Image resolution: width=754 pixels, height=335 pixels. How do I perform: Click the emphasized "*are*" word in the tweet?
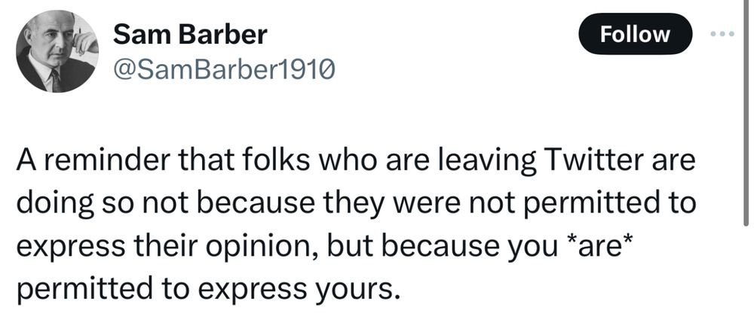tap(599, 245)
